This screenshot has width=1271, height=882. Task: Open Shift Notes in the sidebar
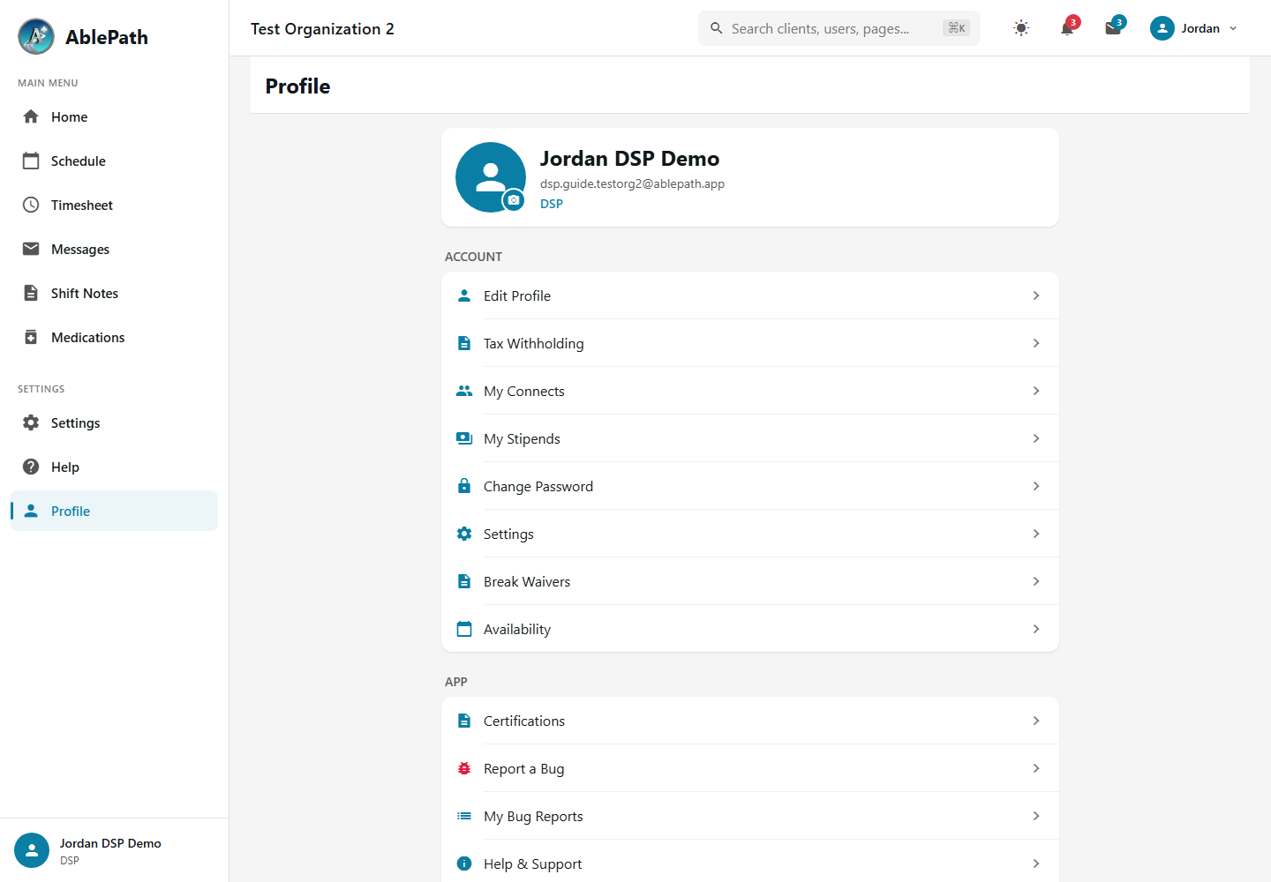pyautogui.click(x=114, y=293)
